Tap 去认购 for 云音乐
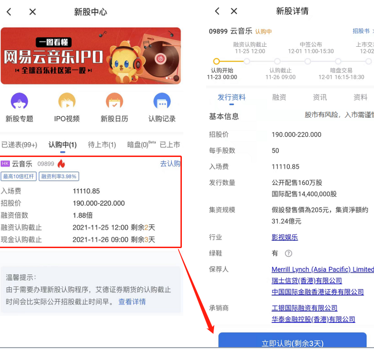Screen dimensions: 374x349 click(170, 164)
